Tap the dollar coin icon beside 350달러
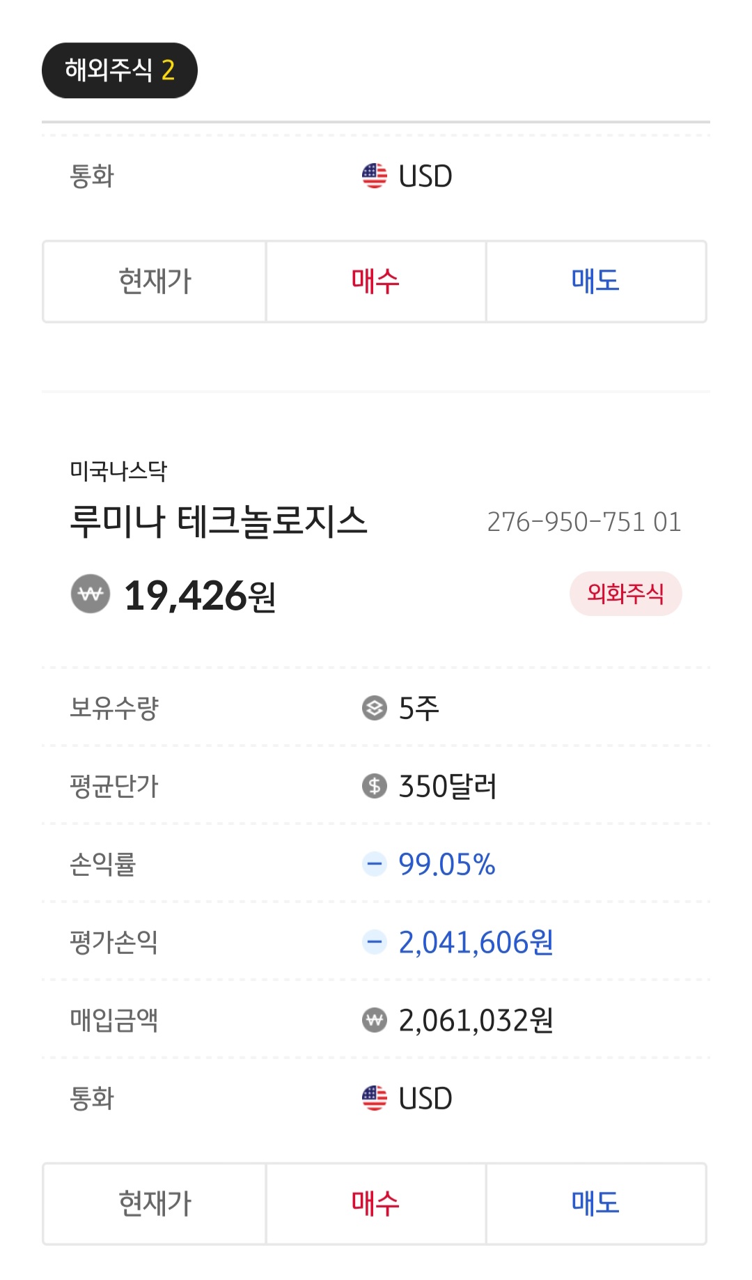752x1280 pixels. click(x=375, y=786)
